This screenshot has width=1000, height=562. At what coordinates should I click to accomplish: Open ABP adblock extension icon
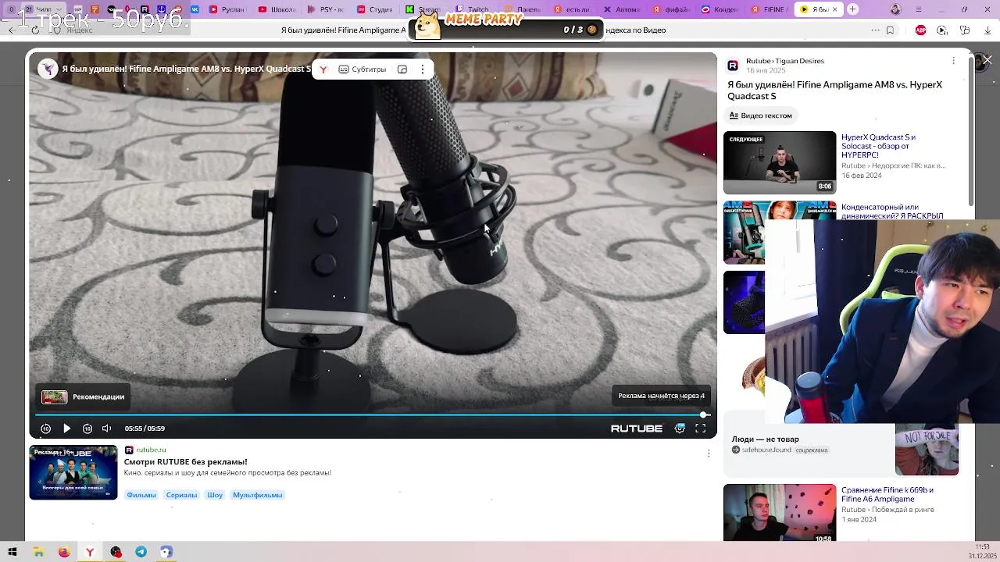tap(921, 30)
